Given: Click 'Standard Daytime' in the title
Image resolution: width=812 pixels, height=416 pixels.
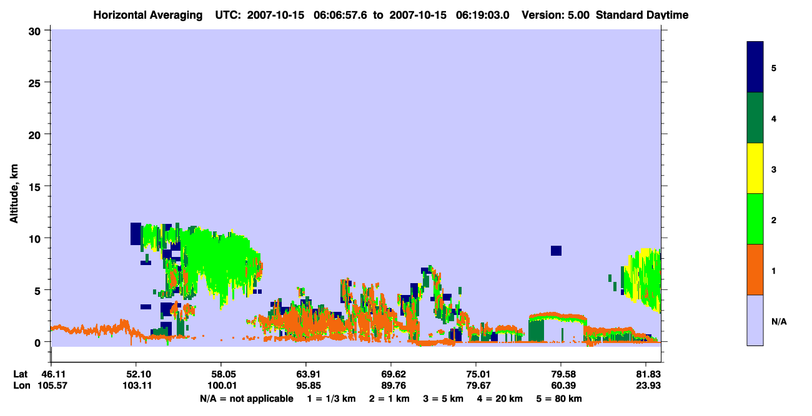Looking at the screenshot, I should tap(642, 15).
